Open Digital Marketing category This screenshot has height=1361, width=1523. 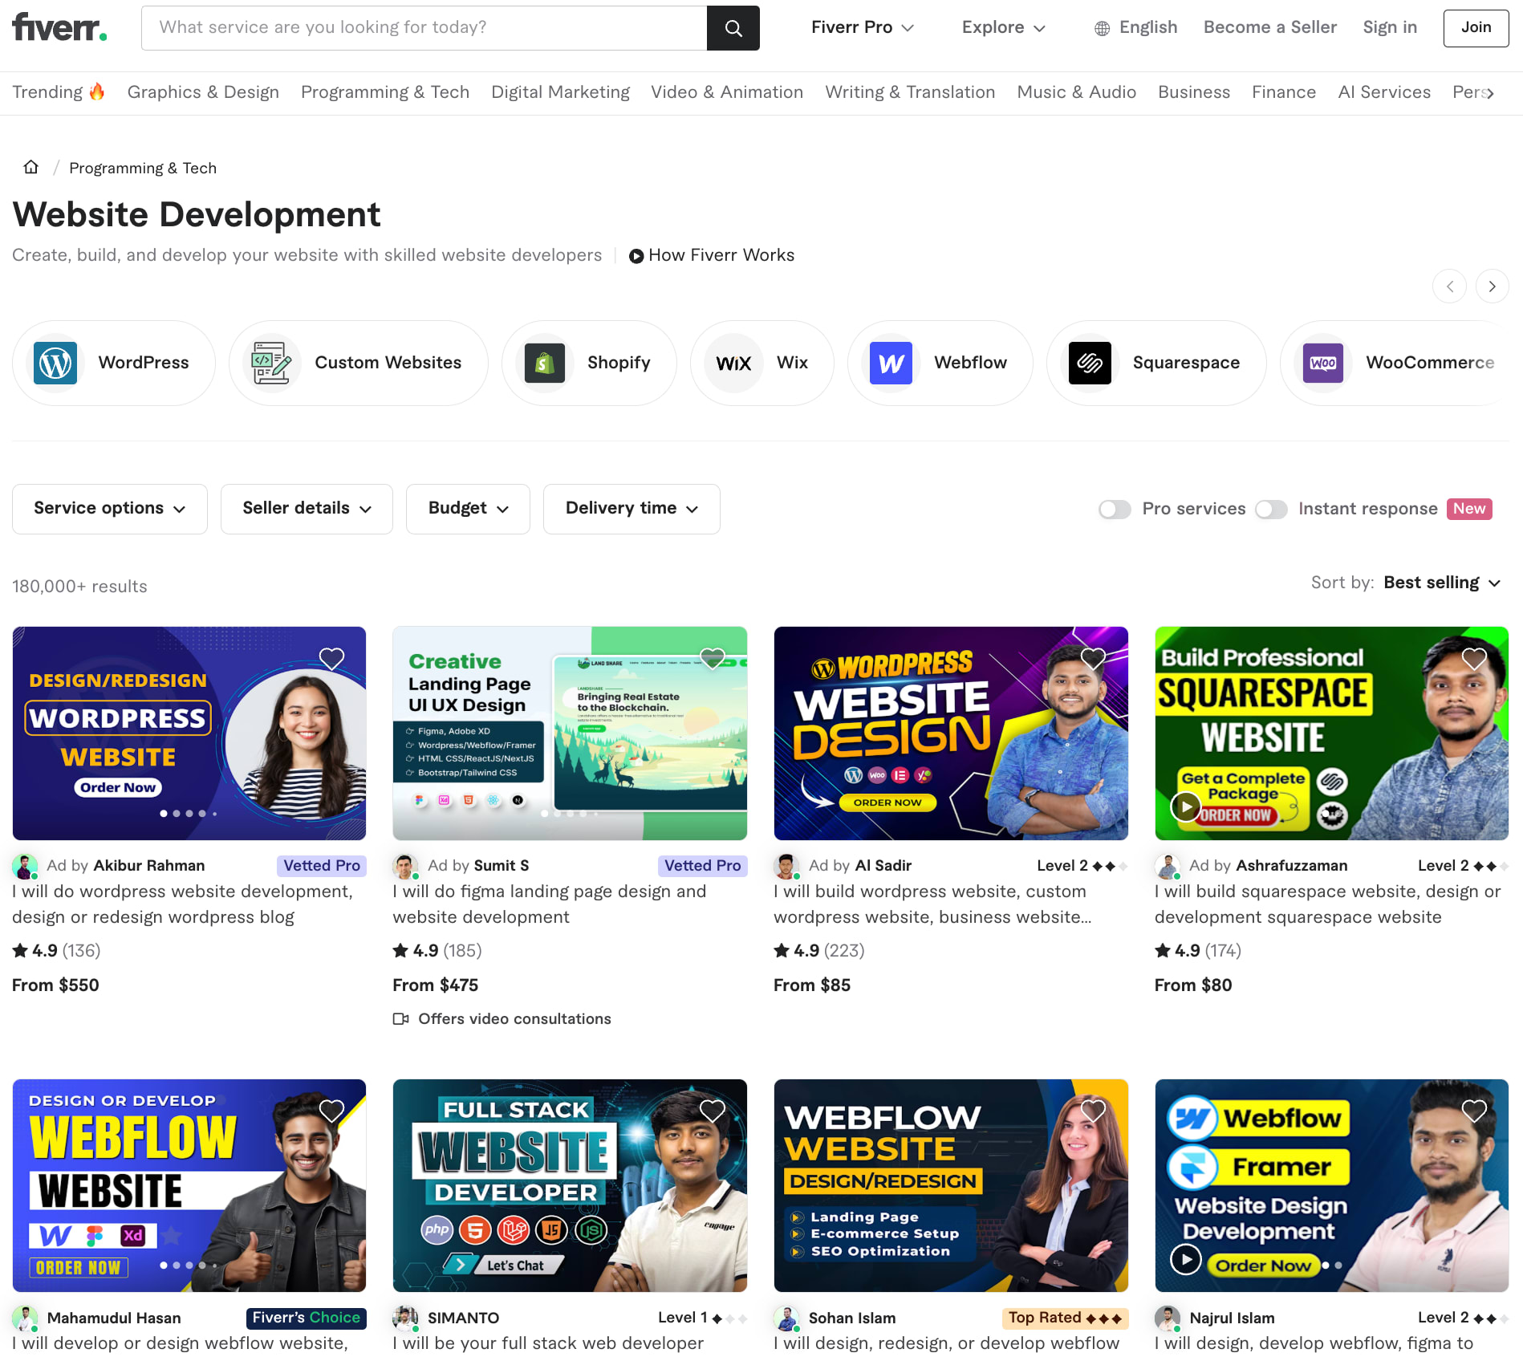tap(560, 92)
